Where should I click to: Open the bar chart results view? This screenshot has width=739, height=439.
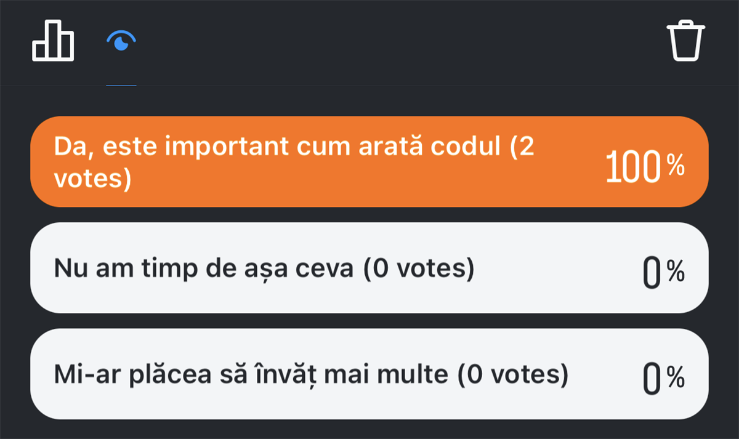click(53, 41)
